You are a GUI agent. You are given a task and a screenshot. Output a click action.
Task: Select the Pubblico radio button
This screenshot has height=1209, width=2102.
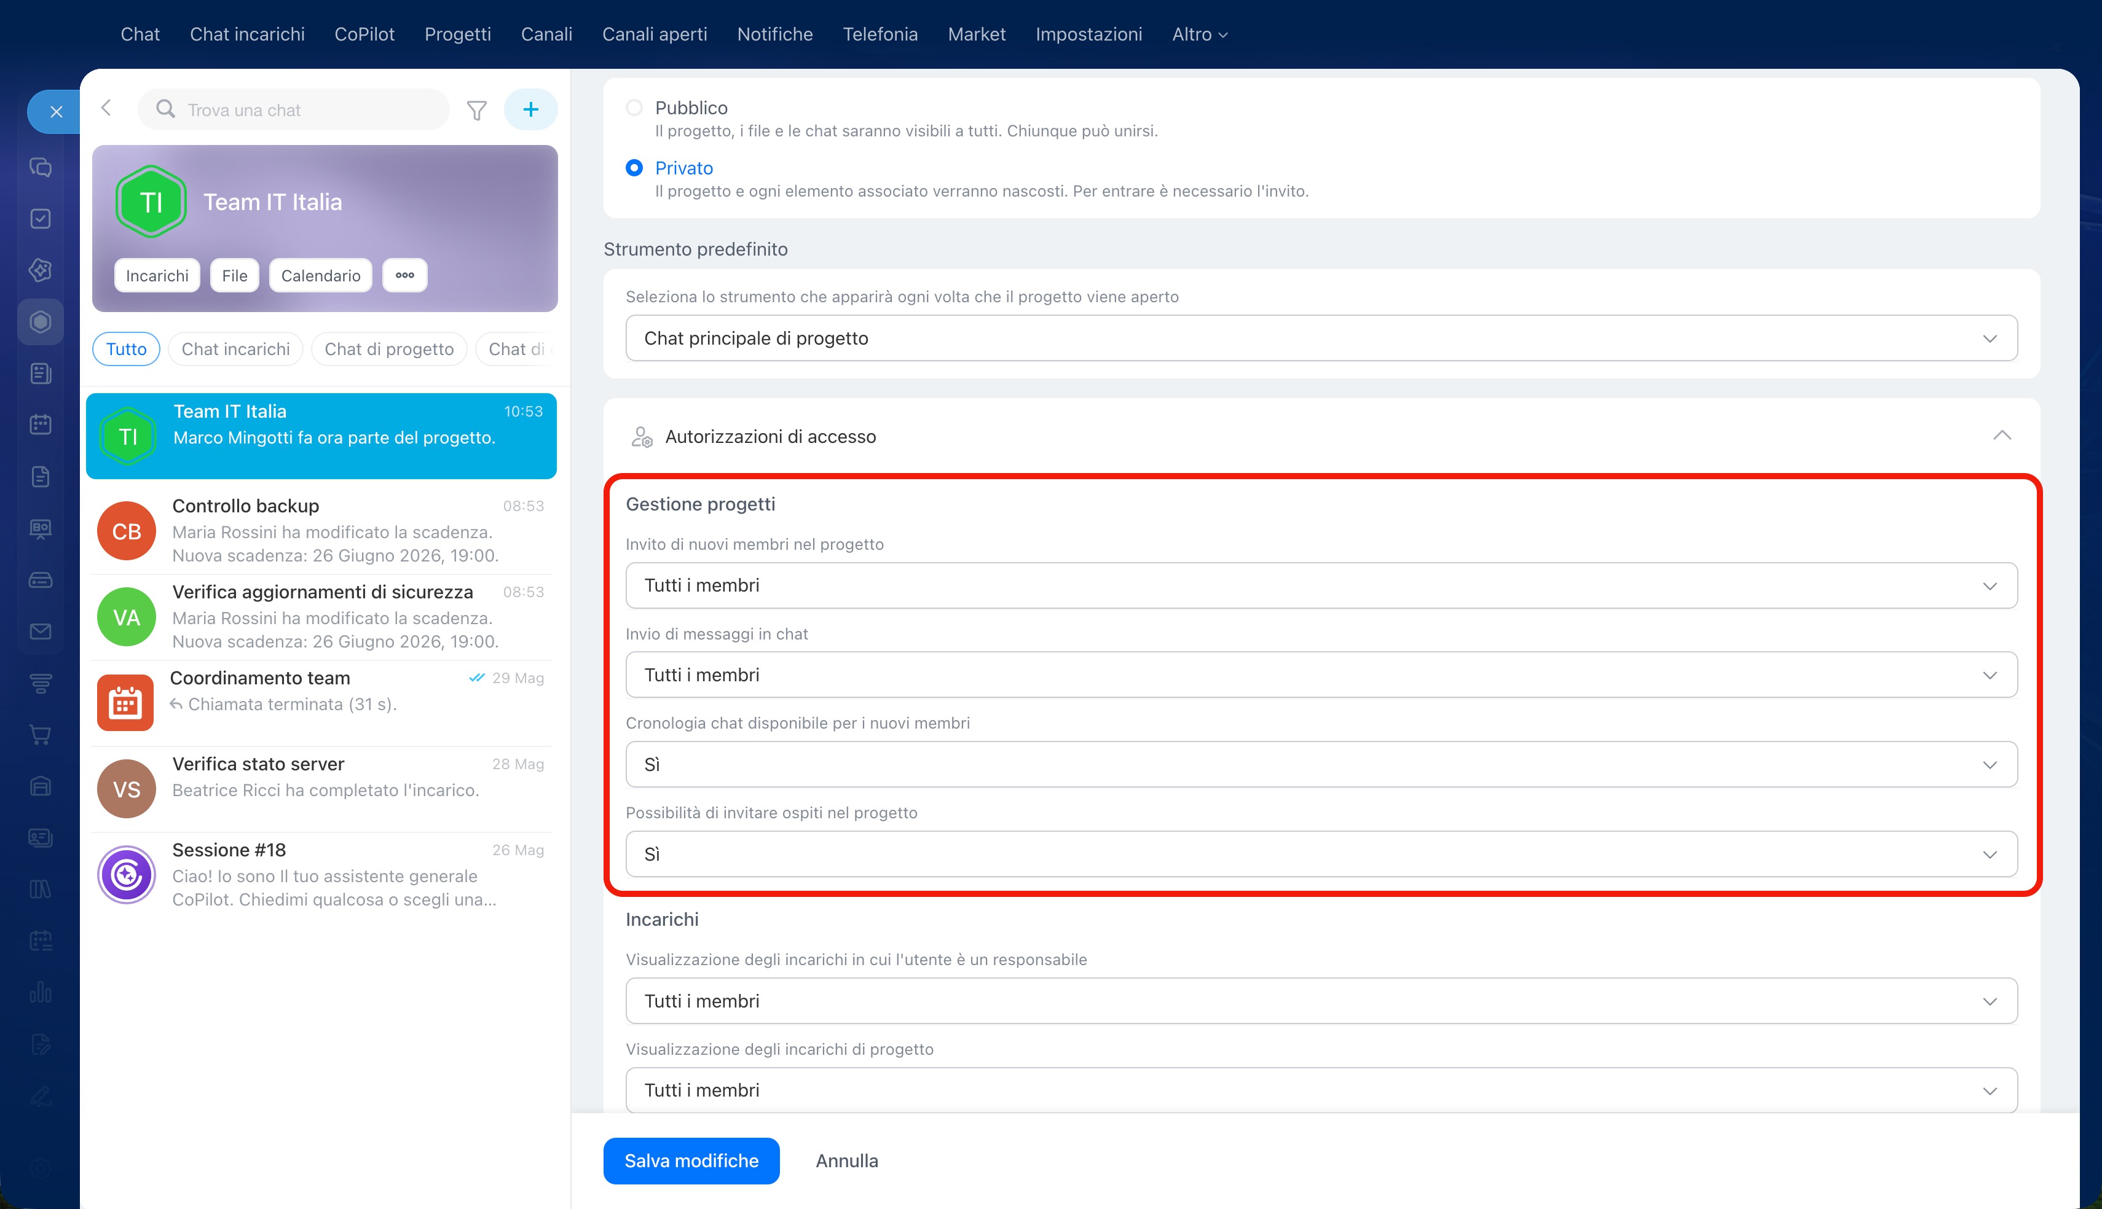click(x=634, y=108)
